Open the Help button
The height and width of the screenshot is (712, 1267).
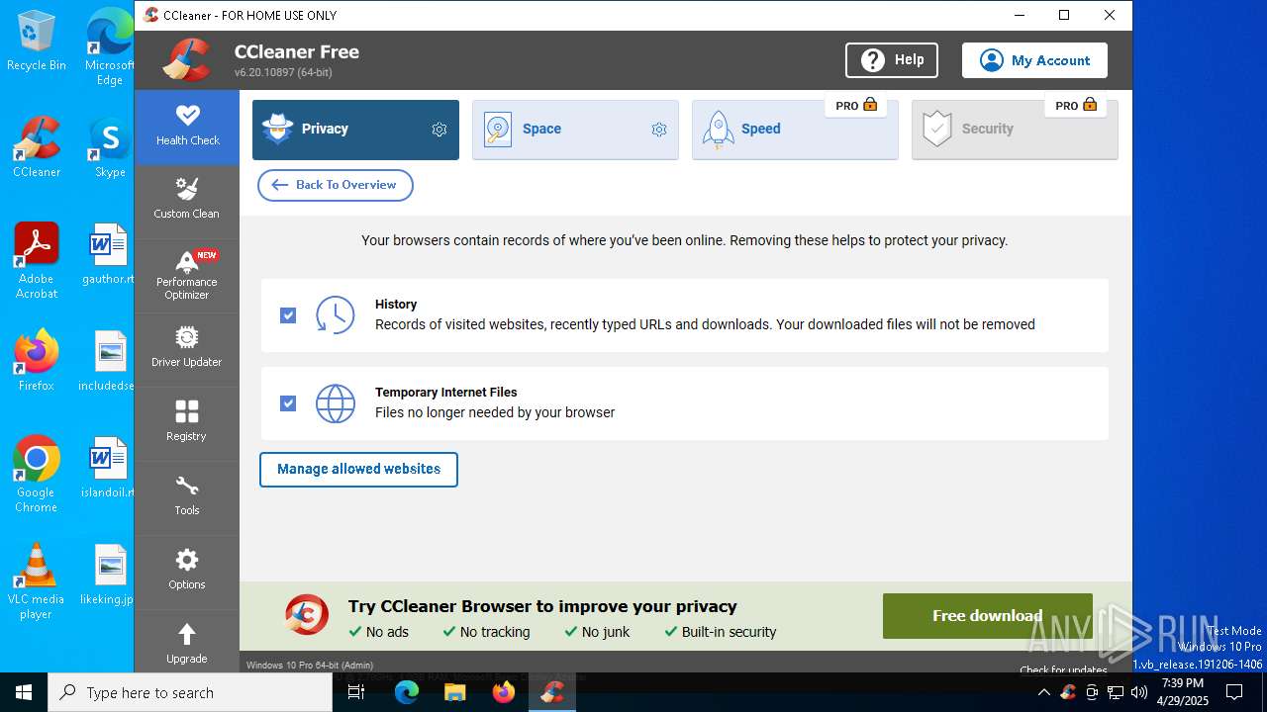click(892, 60)
